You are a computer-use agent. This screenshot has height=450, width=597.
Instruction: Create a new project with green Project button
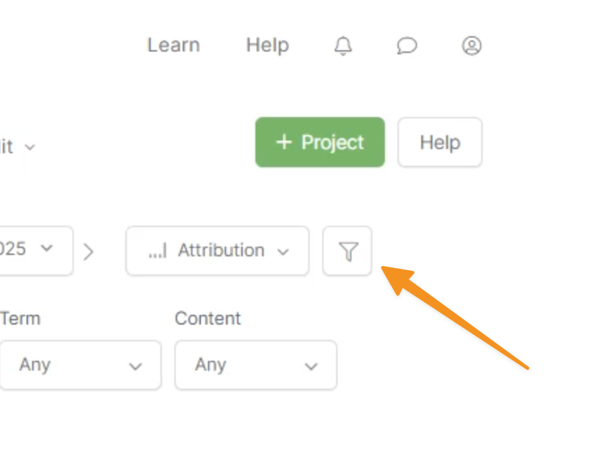pyautogui.click(x=320, y=142)
